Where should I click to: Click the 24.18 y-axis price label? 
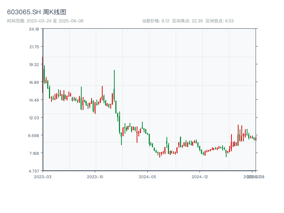34,29
